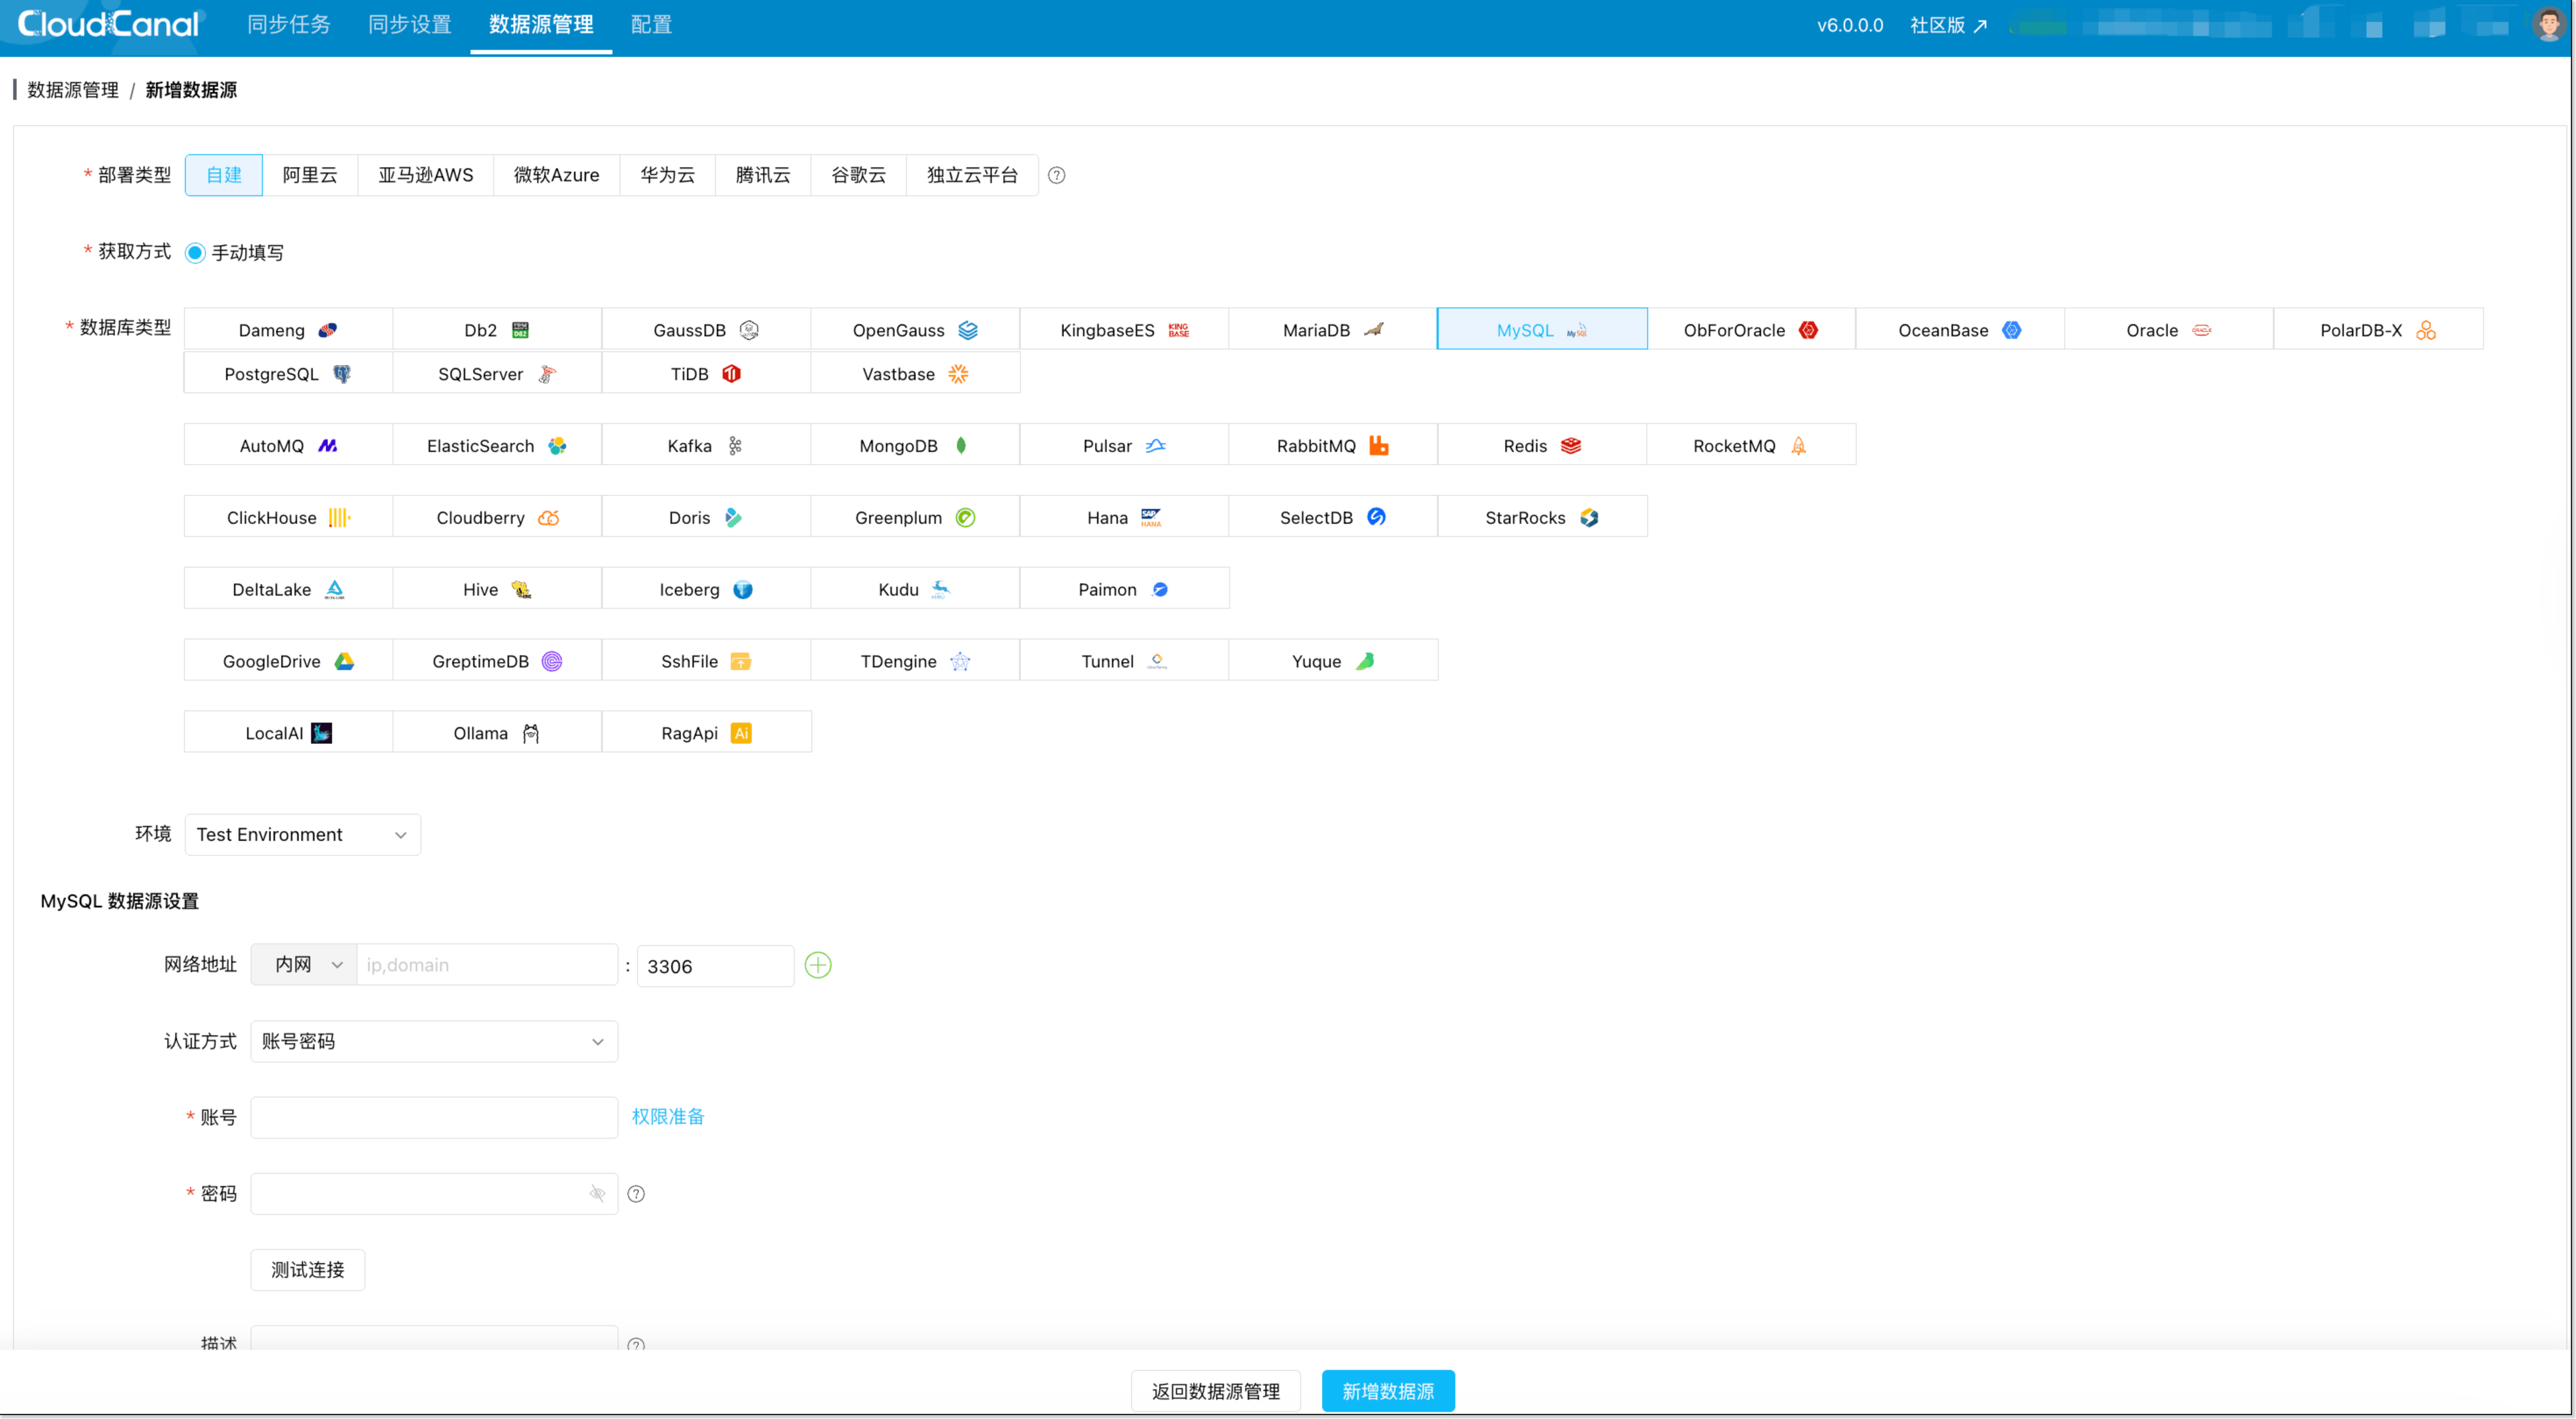Image resolution: width=2576 pixels, height=1419 pixels.
Task: Pick RocketMQ data source type
Action: (x=1751, y=446)
